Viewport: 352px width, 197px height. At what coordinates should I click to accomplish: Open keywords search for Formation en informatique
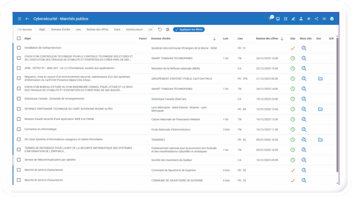click(x=304, y=130)
